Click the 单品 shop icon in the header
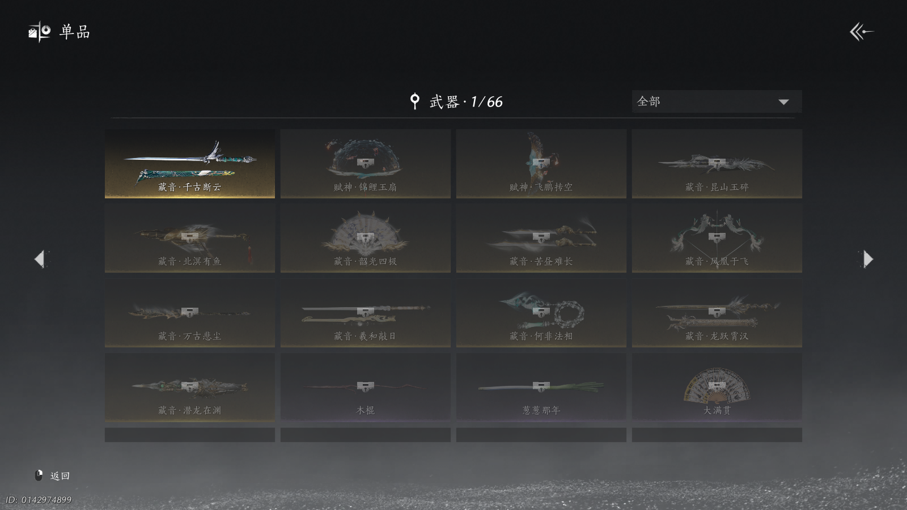The image size is (907, 510). click(x=40, y=32)
